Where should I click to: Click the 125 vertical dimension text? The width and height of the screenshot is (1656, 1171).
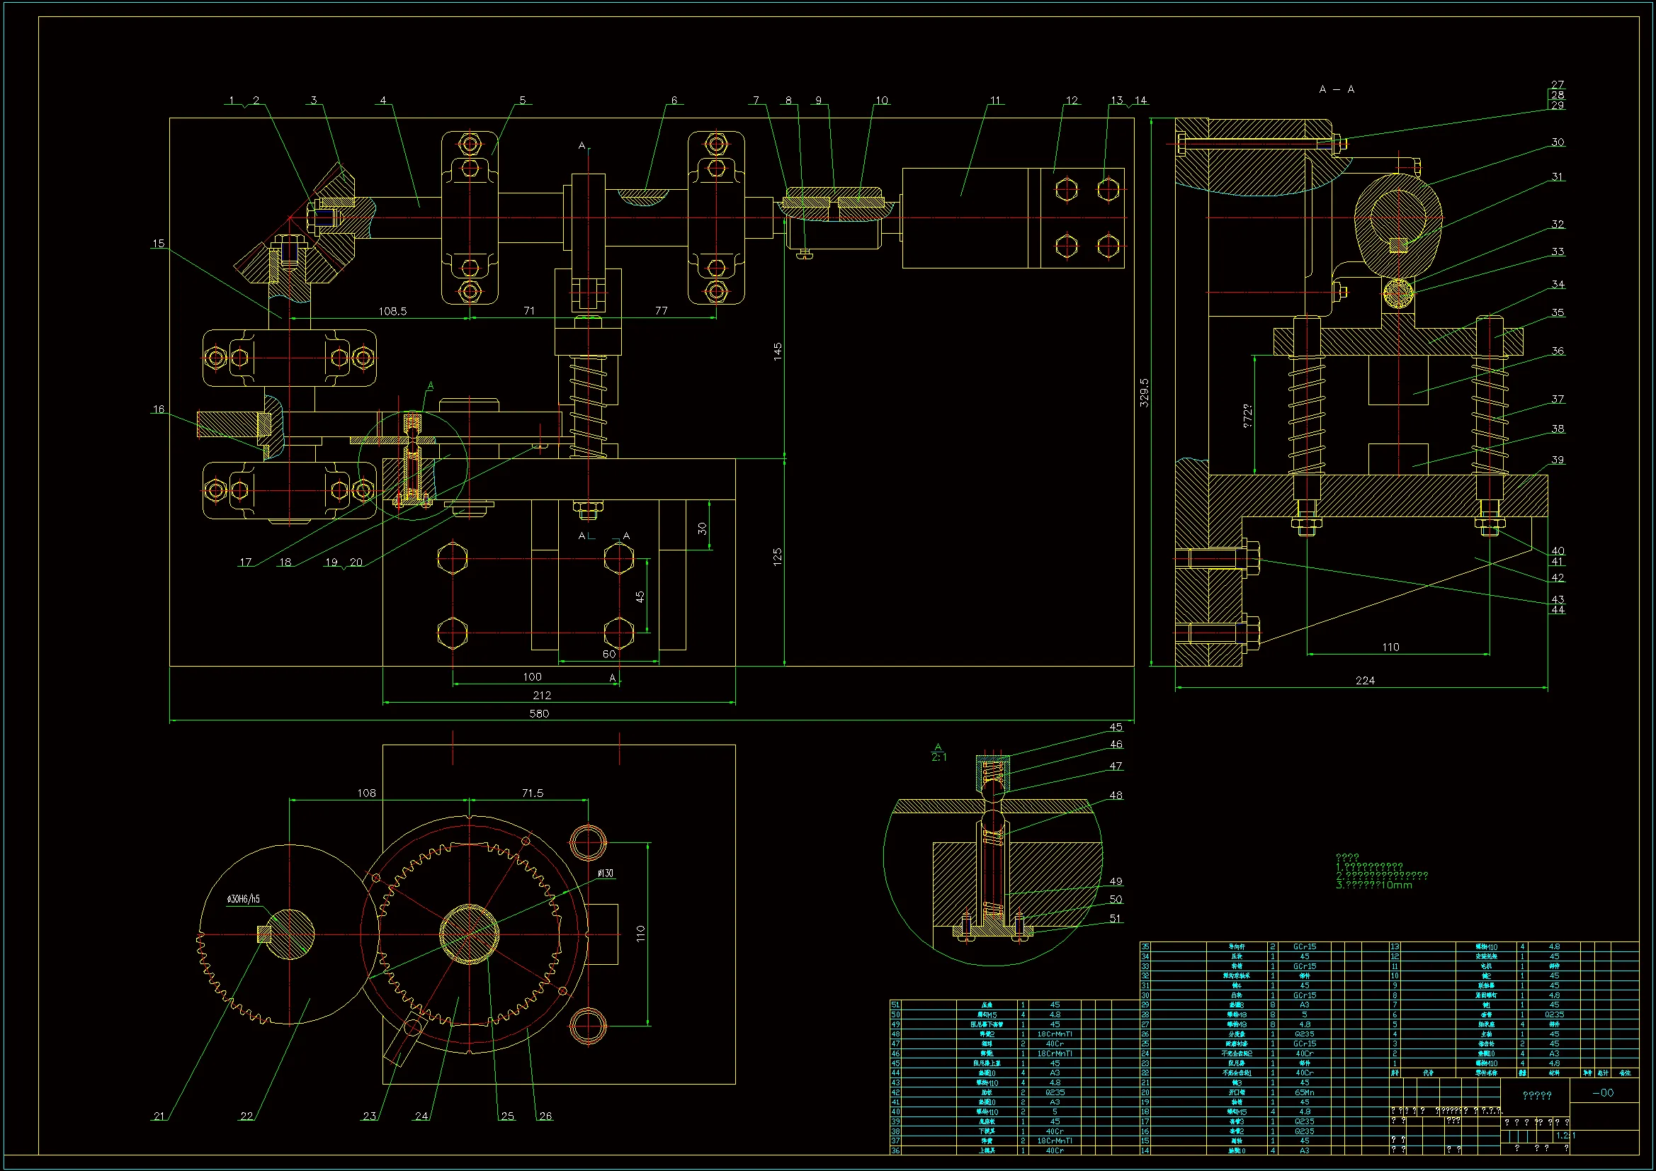(778, 556)
